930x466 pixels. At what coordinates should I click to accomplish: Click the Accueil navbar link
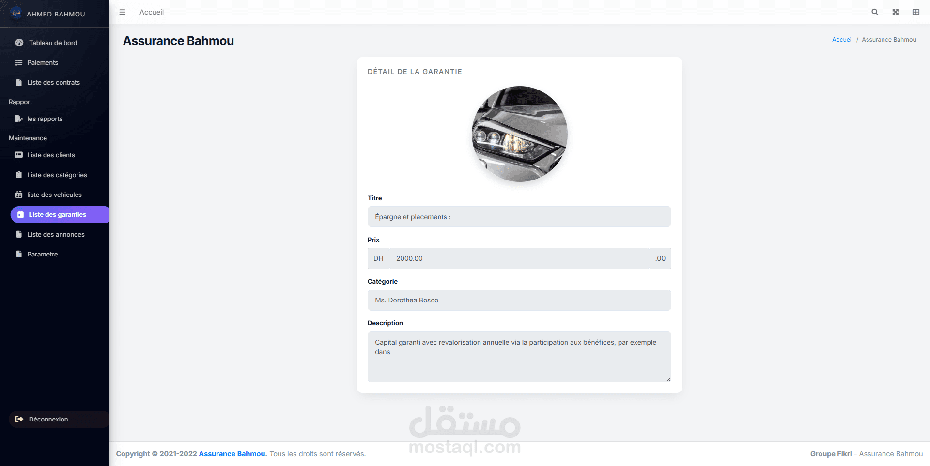pos(152,12)
